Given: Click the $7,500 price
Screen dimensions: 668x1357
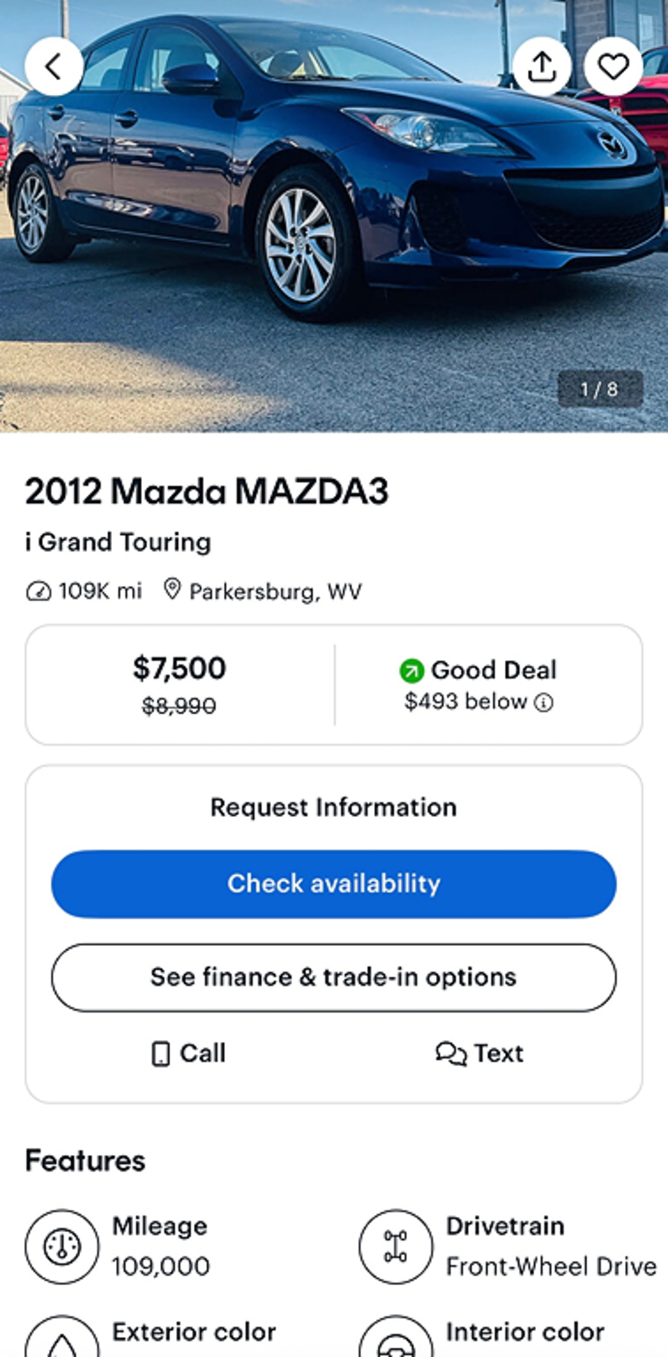Looking at the screenshot, I should pyautogui.click(x=179, y=668).
